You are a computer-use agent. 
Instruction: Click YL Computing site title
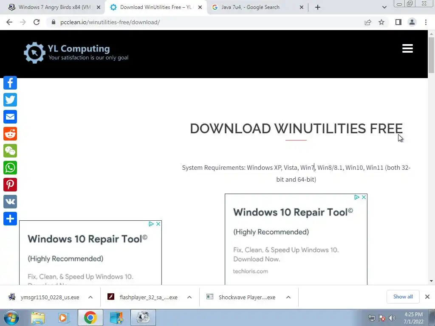[79, 48]
